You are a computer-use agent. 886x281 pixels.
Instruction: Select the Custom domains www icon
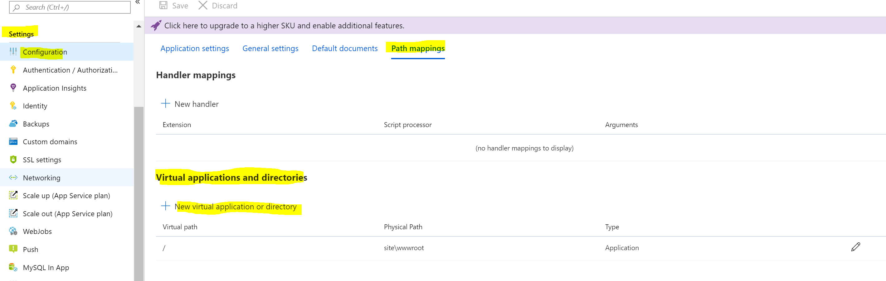click(x=13, y=141)
